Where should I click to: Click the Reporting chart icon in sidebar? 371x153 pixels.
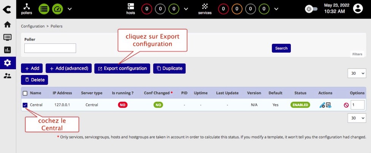7,50
